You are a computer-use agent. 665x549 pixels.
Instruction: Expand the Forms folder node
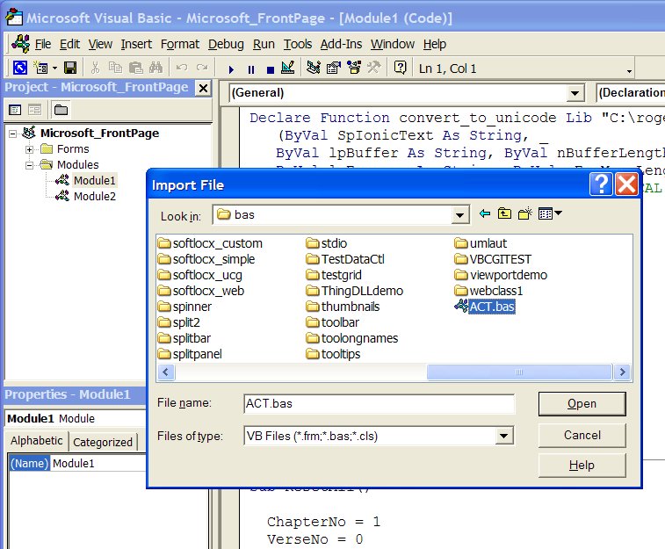click(x=29, y=149)
